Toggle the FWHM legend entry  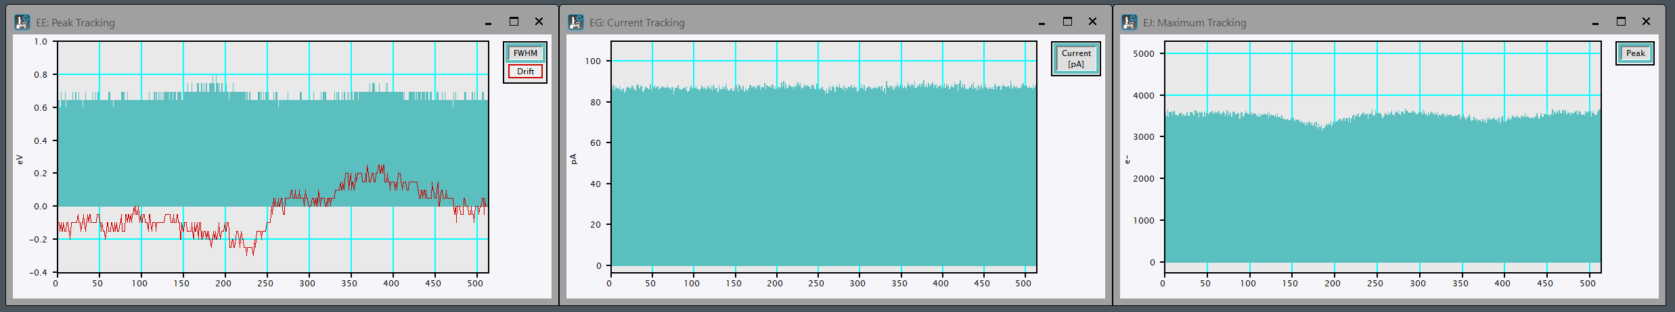[x=525, y=53]
